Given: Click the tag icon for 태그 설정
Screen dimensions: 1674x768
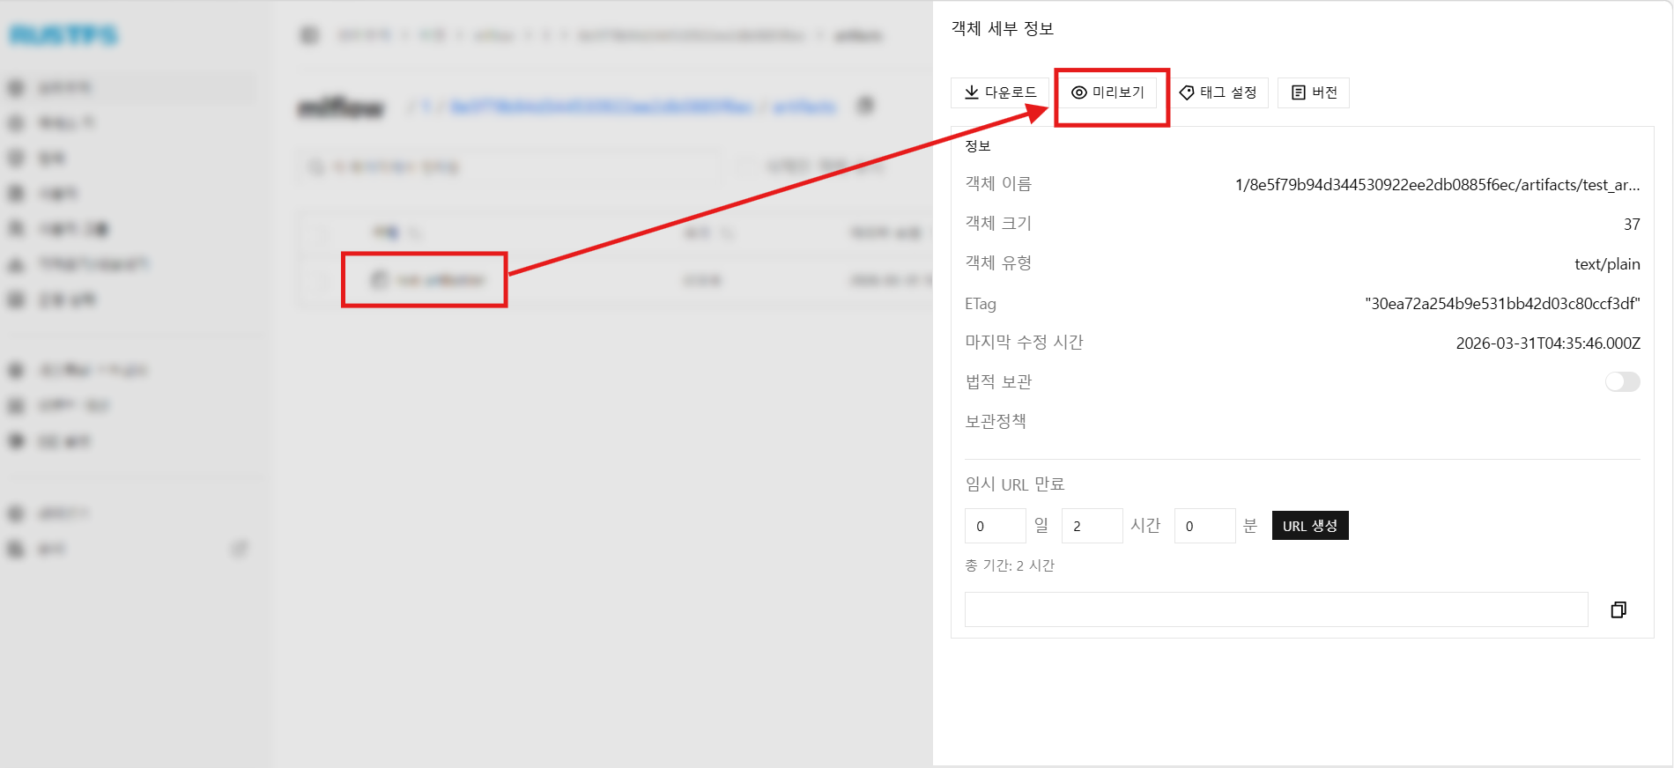Looking at the screenshot, I should pyautogui.click(x=1187, y=92).
